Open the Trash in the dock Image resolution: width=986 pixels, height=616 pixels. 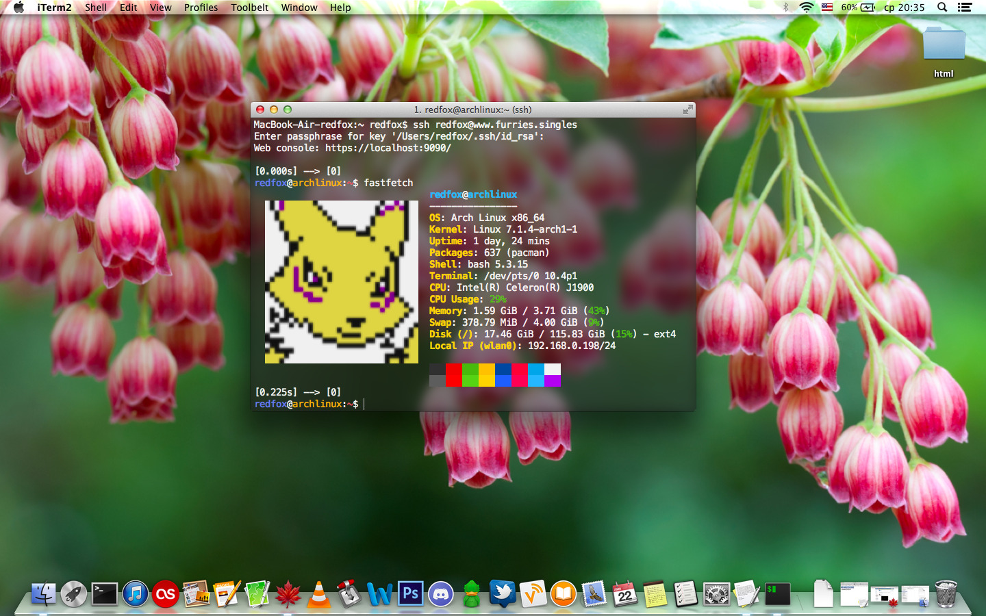[x=946, y=593]
